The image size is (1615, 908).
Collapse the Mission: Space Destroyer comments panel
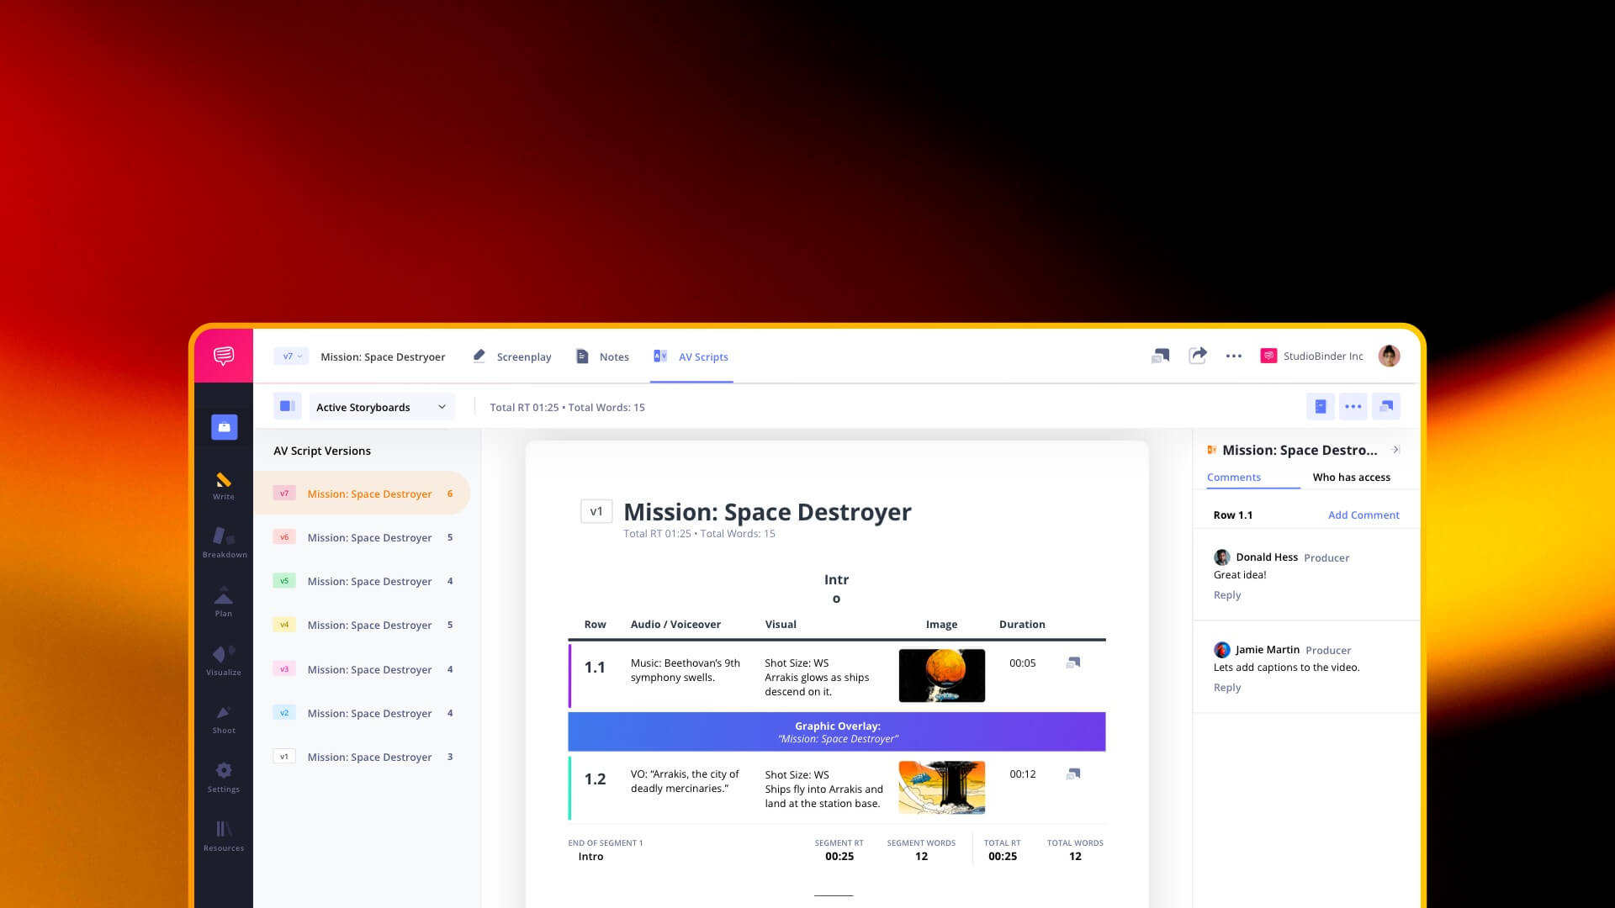pyautogui.click(x=1396, y=450)
